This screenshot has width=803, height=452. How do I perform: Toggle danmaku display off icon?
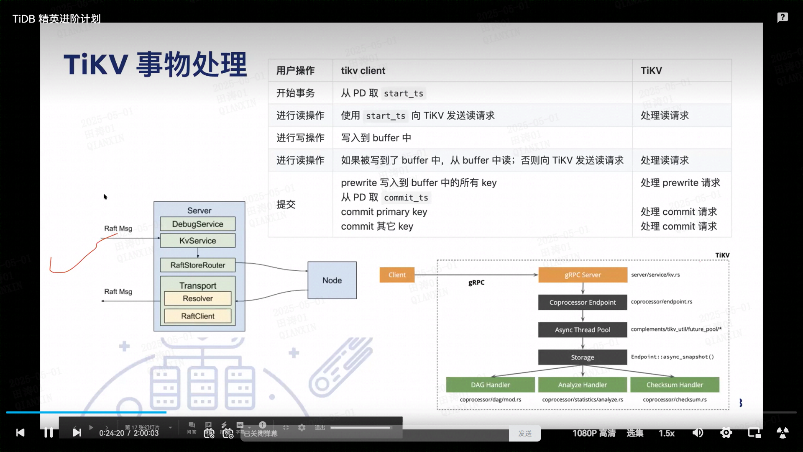(209, 434)
